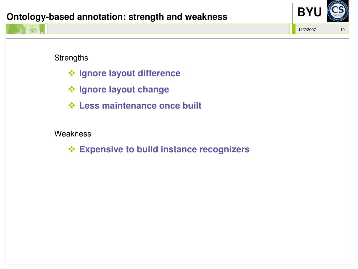Click bullet icon beside Expensive to build
Image resolution: width=358 pixels, height=269 pixels.
72,149
